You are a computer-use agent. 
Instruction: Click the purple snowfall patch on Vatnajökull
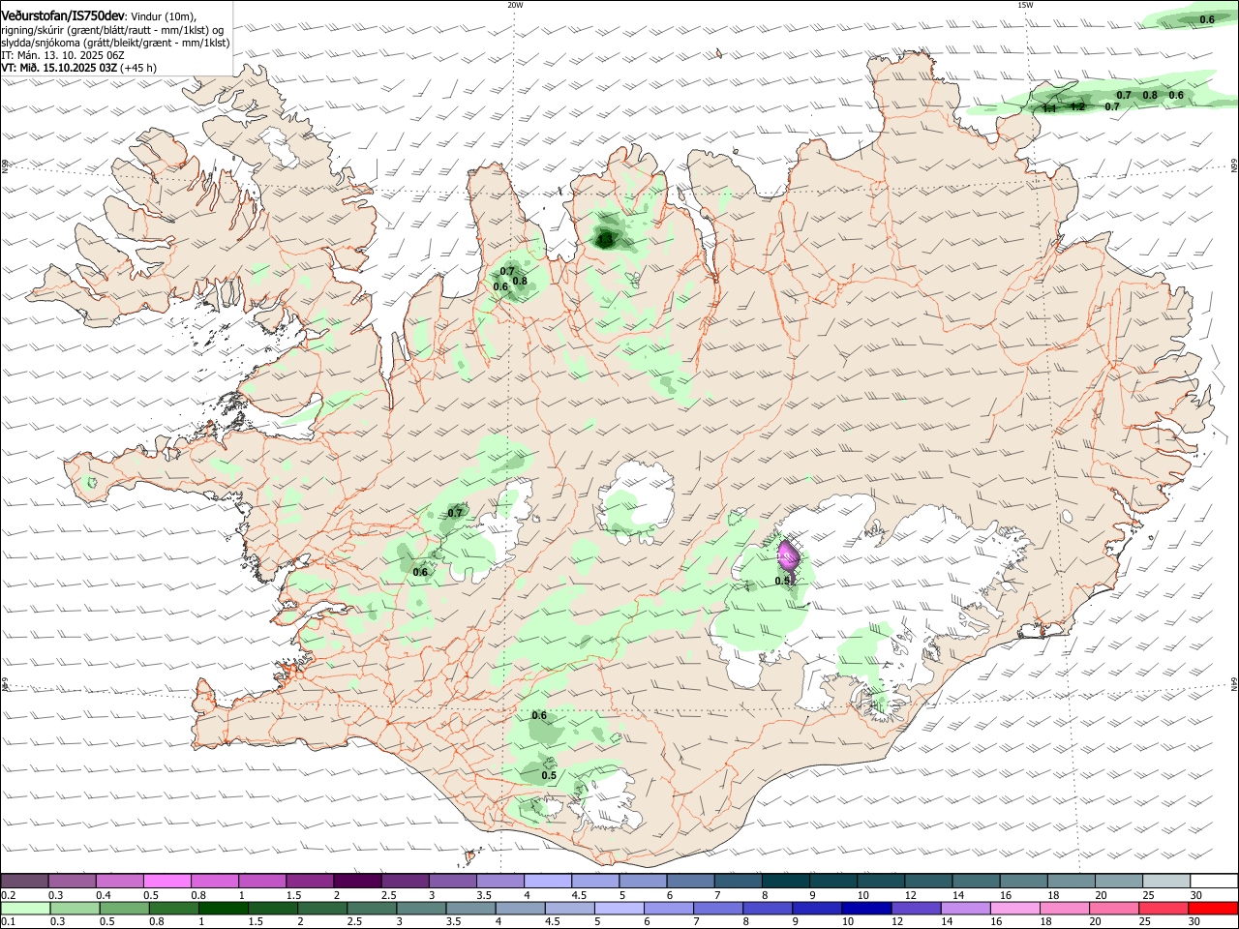[788, 555]
